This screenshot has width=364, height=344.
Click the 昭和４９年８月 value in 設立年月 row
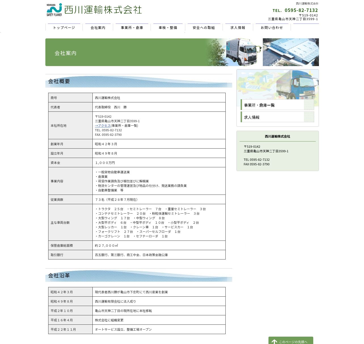[x=106, y=153]
